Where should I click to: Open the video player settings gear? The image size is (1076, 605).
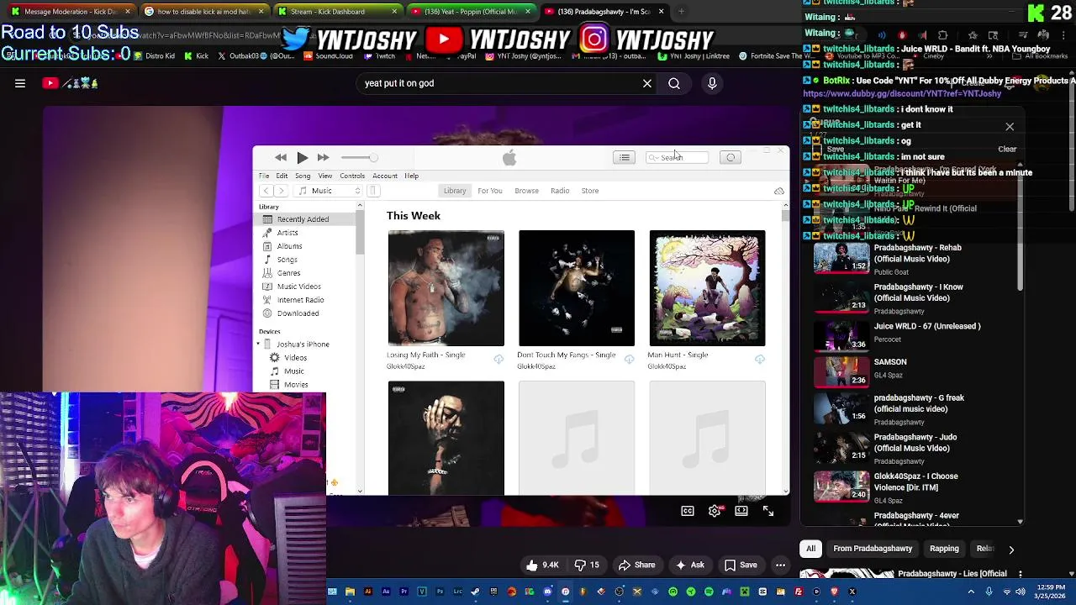[715, 511]
